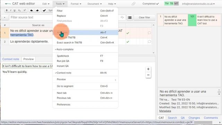Click the paperclip attachment icon

tap(133, 4)
